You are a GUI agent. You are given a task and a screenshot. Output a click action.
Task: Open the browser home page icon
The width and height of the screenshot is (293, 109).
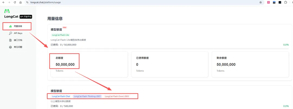[x=21, y=2]
